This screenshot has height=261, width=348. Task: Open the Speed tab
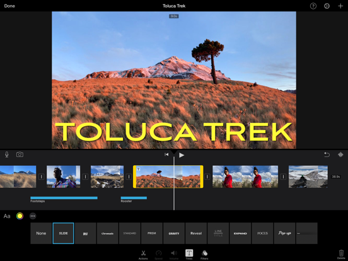[158, 255]
